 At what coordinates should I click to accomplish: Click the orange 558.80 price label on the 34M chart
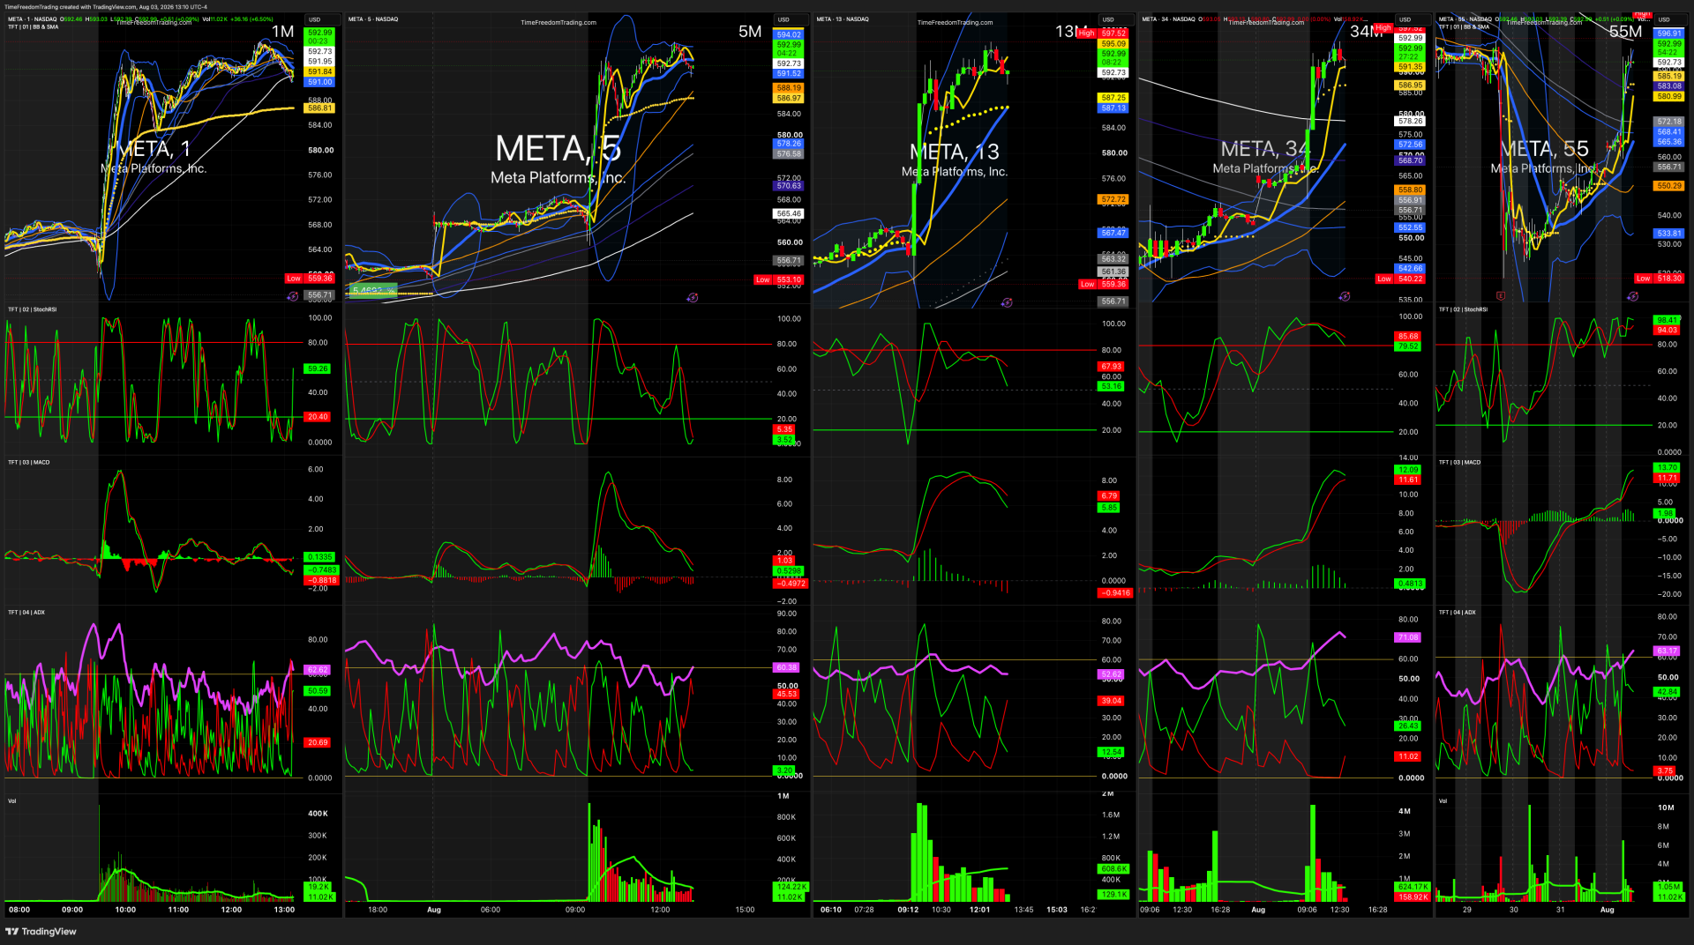tap(1410, 190)
